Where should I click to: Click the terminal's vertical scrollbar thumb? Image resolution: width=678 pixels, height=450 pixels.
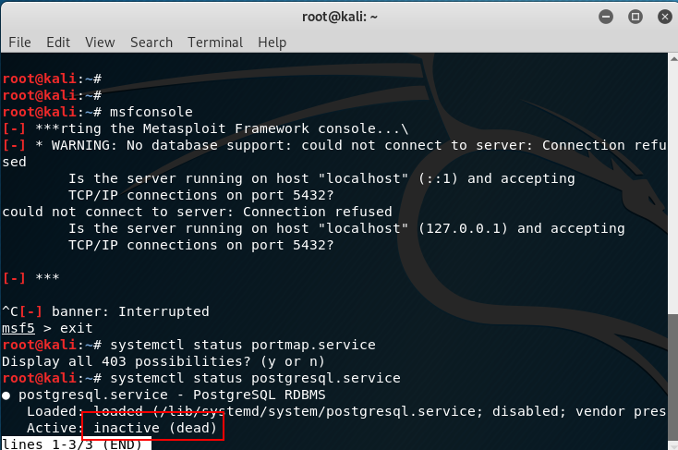672,379
